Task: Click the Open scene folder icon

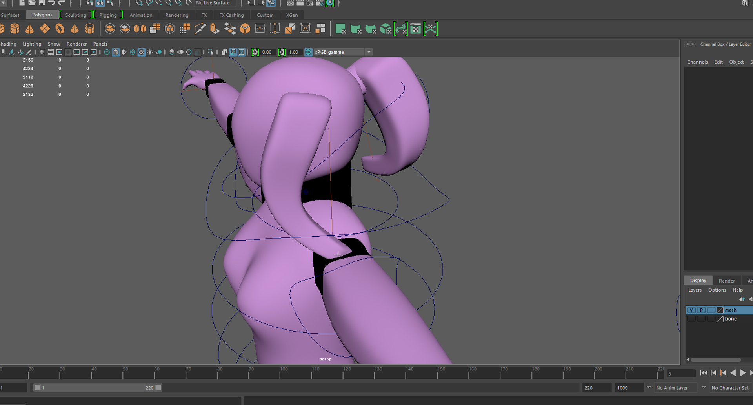Action: [32, 3]
